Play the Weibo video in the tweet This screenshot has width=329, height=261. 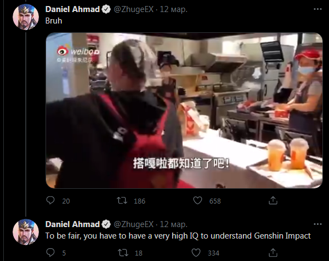click(x=184, y=111)
